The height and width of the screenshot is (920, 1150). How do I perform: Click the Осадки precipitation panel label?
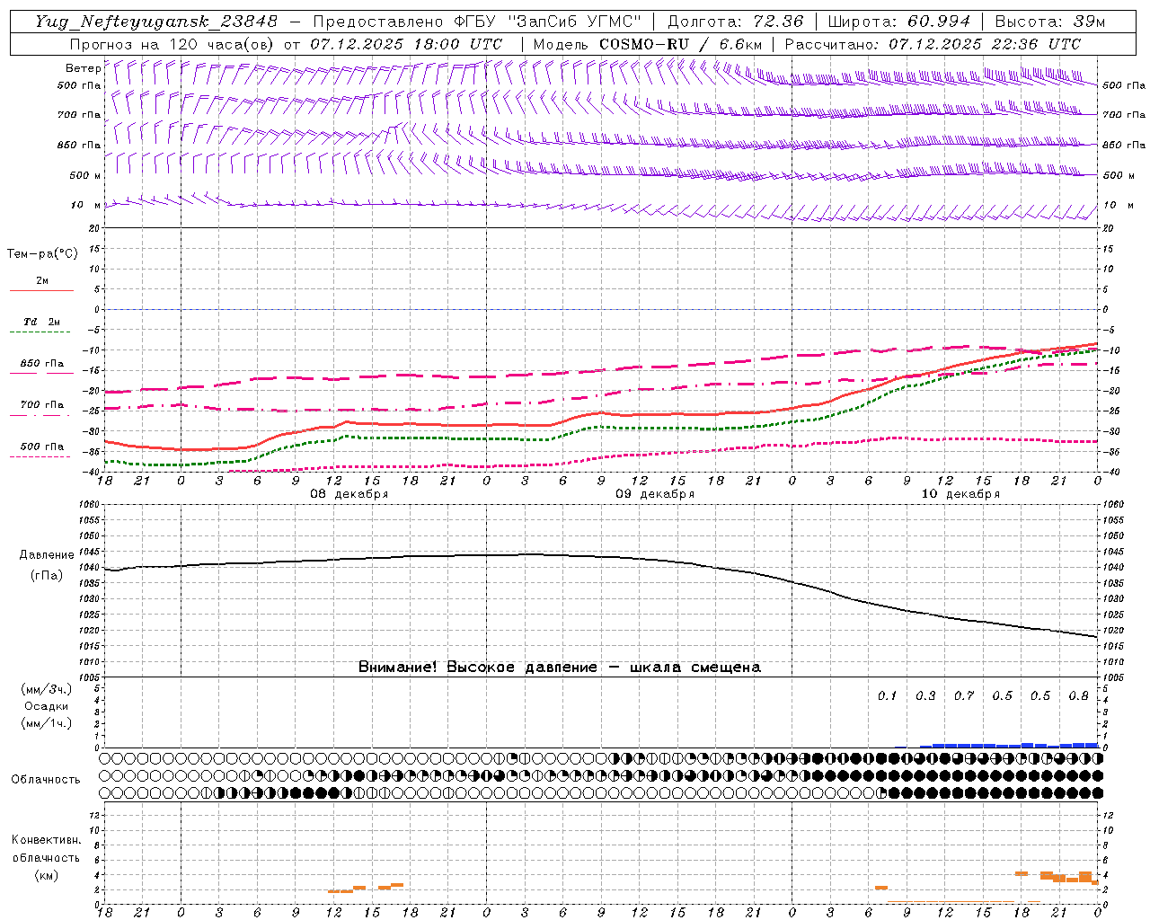(46, 706)
